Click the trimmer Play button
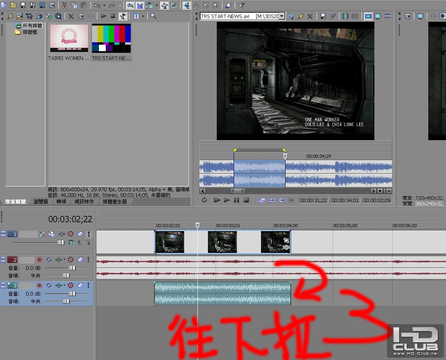This screenshot has width=446, height=360. [227, 200]
